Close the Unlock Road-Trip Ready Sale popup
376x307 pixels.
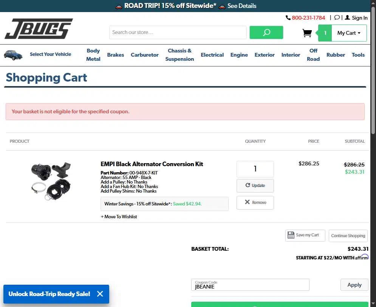click(x=100, y=294)
